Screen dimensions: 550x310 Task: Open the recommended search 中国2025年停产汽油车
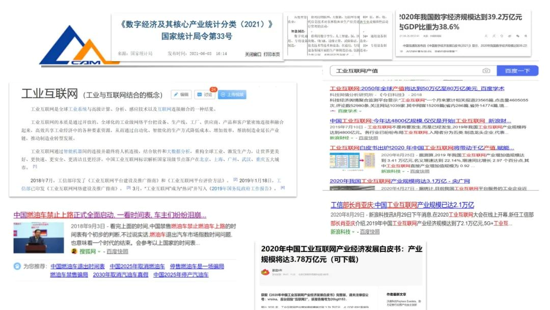(181, 274)
